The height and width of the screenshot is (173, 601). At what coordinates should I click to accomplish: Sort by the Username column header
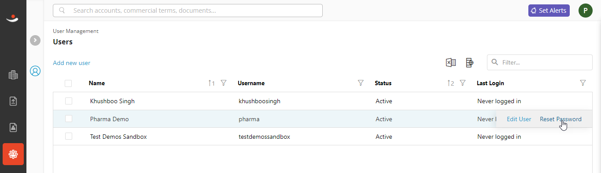click(x=251, y=83)
